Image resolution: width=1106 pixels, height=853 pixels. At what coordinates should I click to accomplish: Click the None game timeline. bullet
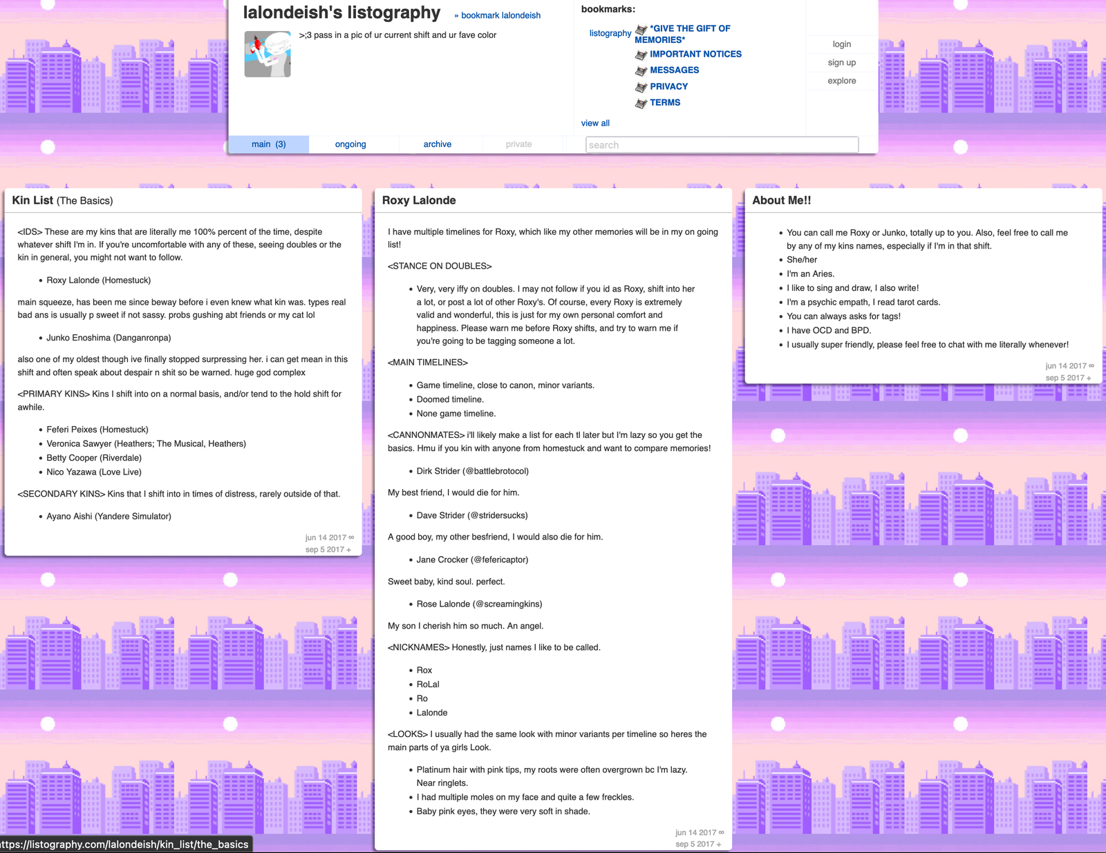point(456,414)
